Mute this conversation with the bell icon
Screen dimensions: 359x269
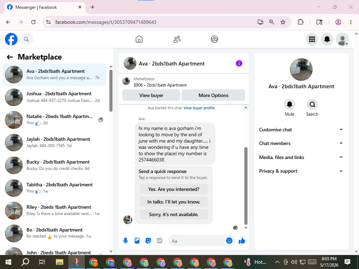click(x=289, y=104)
